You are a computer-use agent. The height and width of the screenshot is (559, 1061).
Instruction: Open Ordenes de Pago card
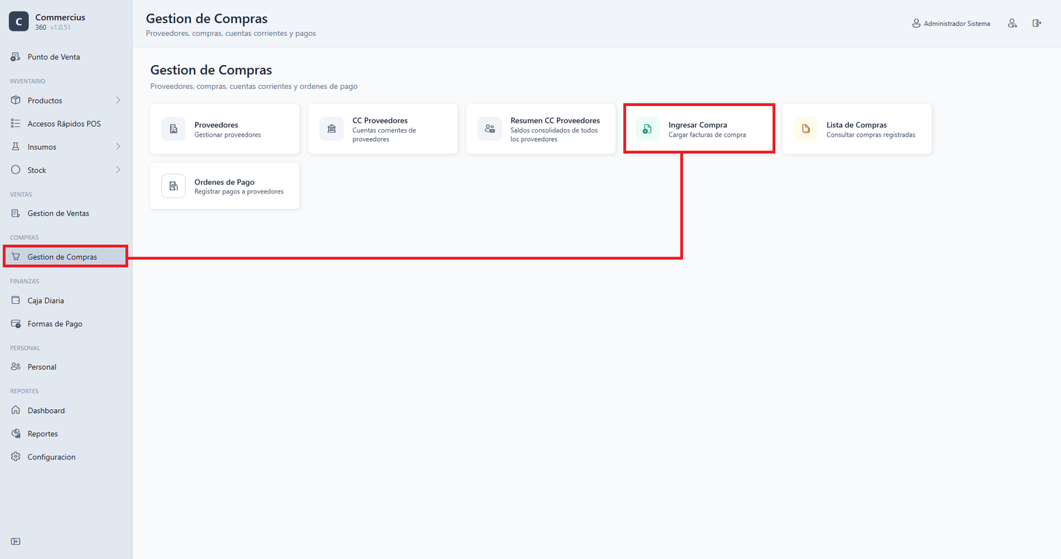[x=225, y=186]
